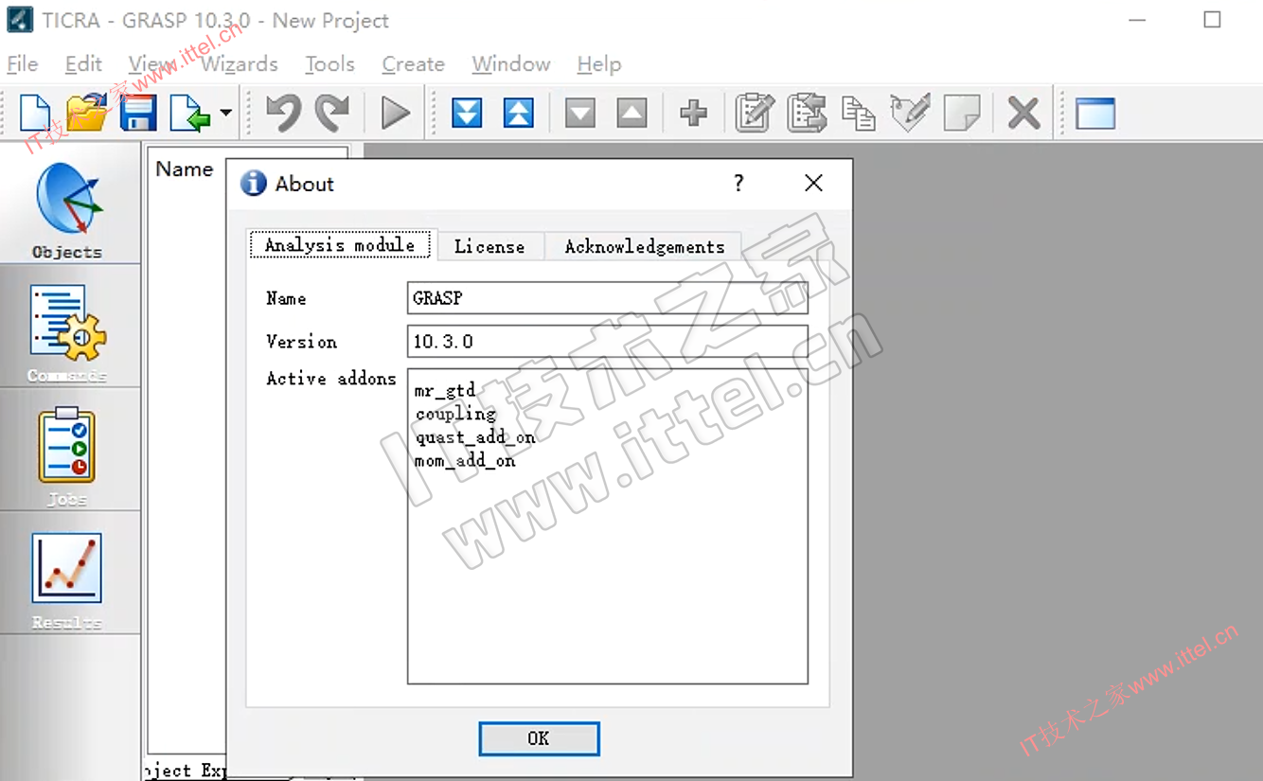Open the Tools menu
1263x781 pixels.
(x=329, y=64)
